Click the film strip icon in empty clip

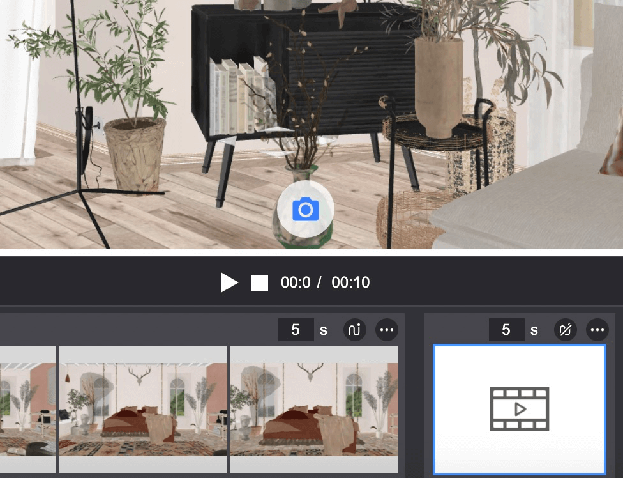[x=520, y=409]
